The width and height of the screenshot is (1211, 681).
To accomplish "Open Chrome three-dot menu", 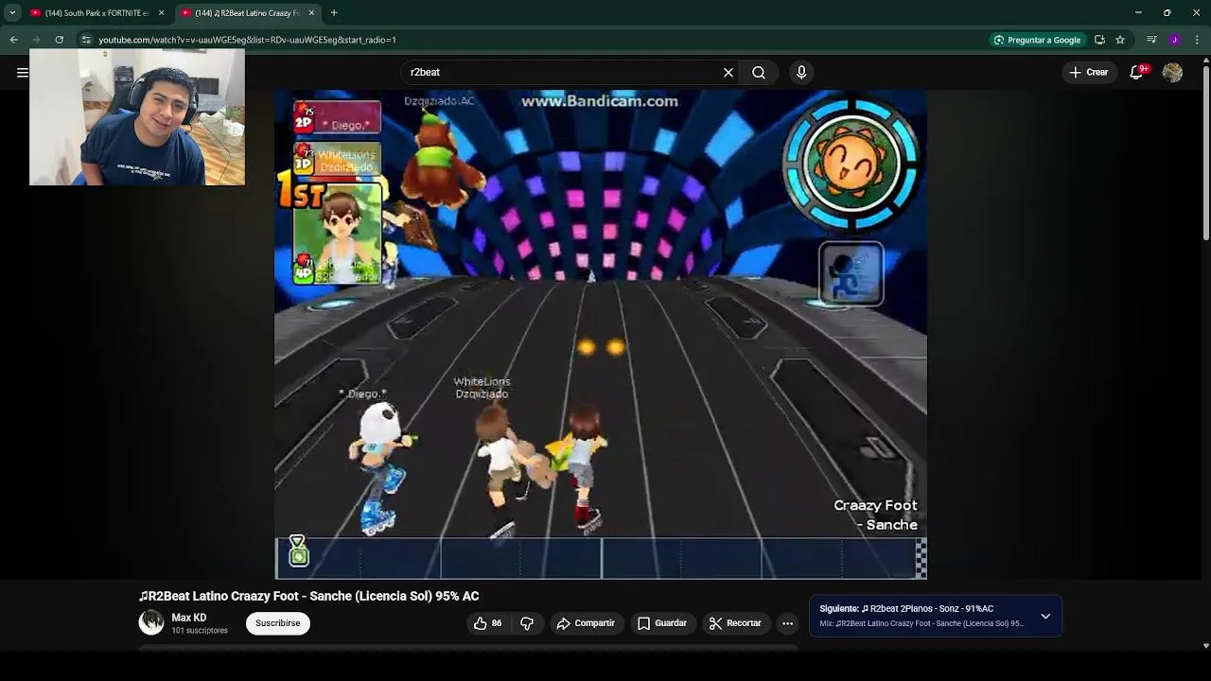I will [x=1197, y=40].
